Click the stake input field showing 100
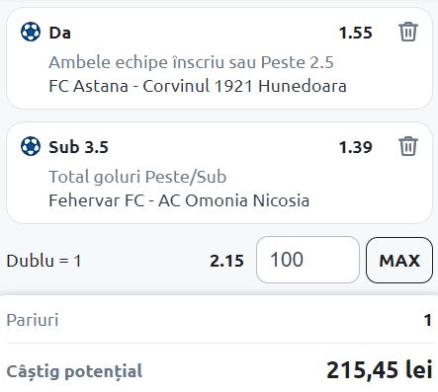Viewport: 438px width, 392px height. [307, 260]
